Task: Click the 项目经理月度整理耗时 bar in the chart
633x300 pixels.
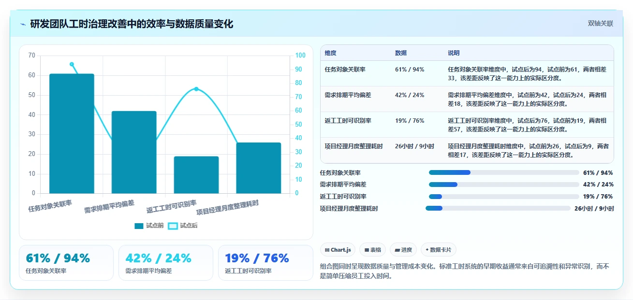Action: (x=259, y=168)
